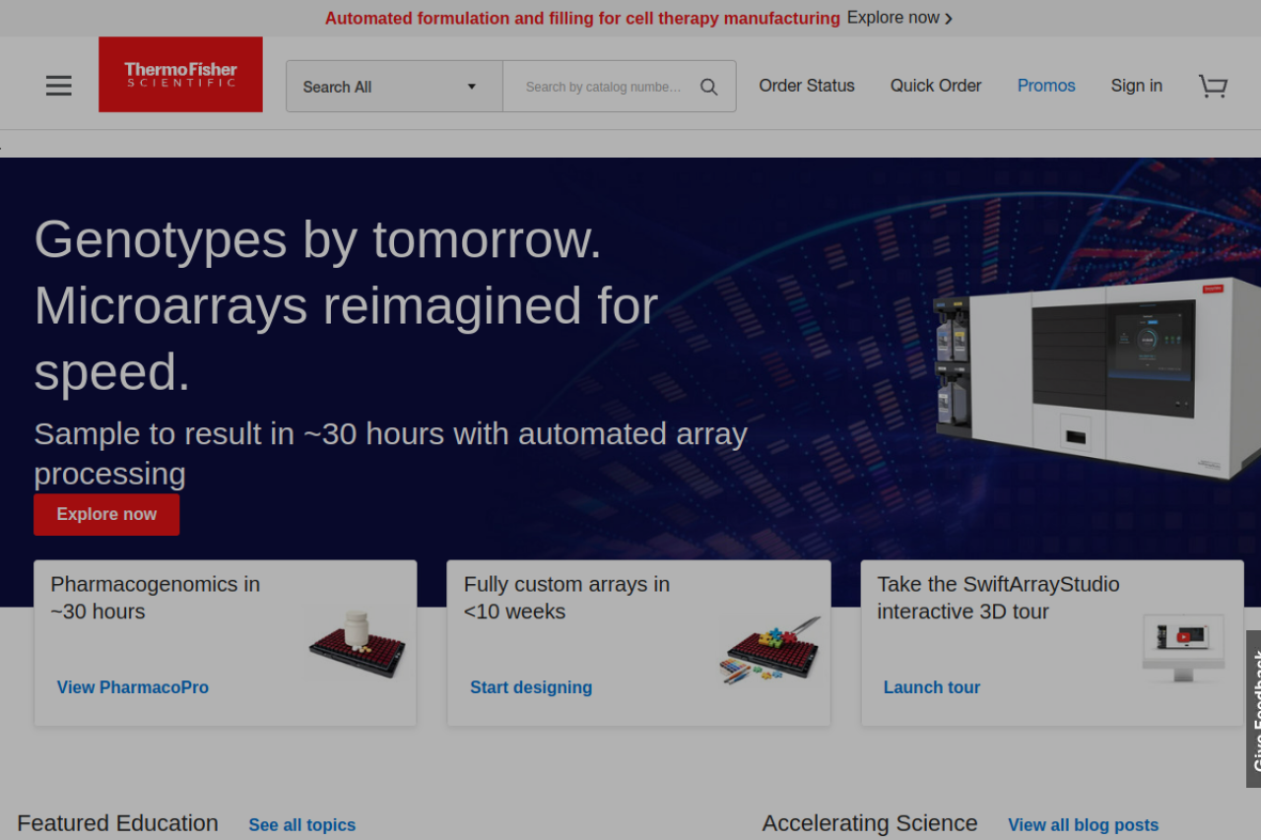Viewport: 1261px width, 840px height.
Task: Open the Give Feedback side tab
Action: (1253, 709)
